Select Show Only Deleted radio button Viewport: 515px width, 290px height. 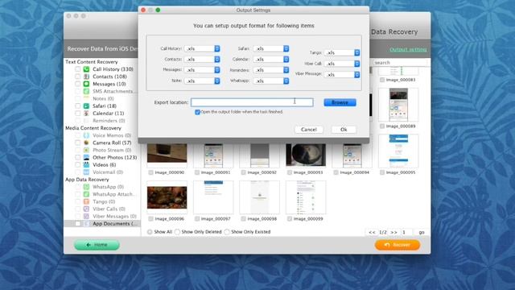pyautogui.click(x=177, y=232)
